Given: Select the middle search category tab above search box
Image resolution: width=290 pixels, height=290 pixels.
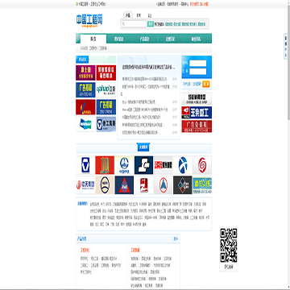Looking at the screenshot, I should [x=139, y=15].
